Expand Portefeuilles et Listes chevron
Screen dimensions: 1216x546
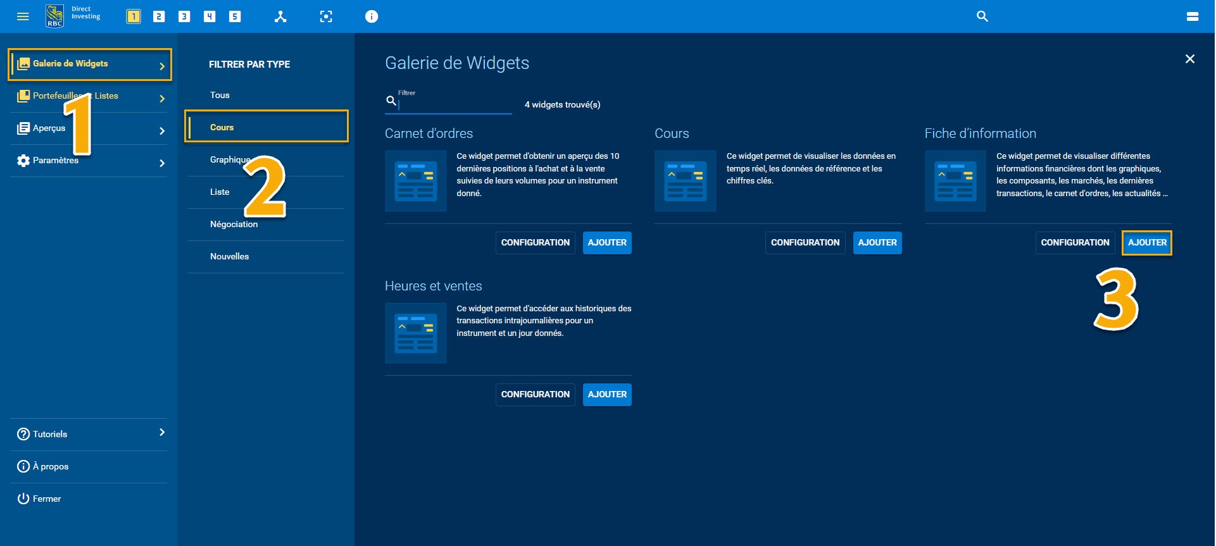point(162,98)
